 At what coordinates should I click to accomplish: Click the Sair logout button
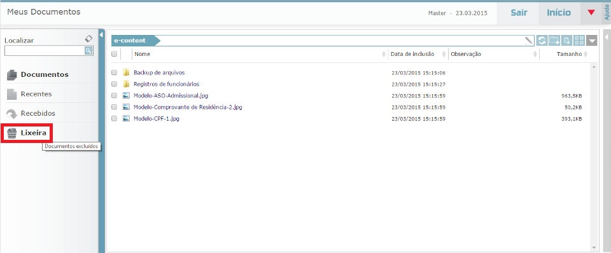point(519,13)
